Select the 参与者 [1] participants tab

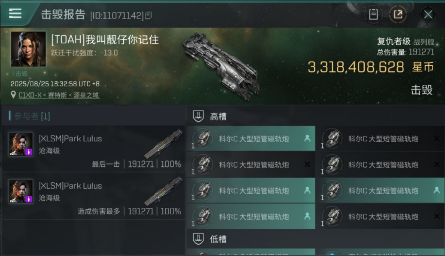[32, 116]
